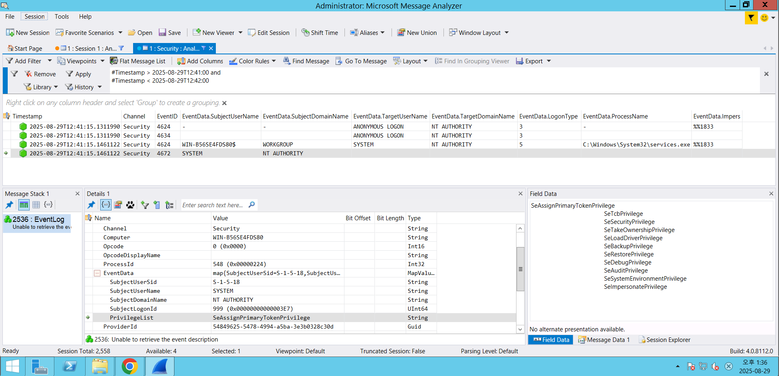Expand the filter History dropdown
The image size is (779, 376).
coord(100,87)
